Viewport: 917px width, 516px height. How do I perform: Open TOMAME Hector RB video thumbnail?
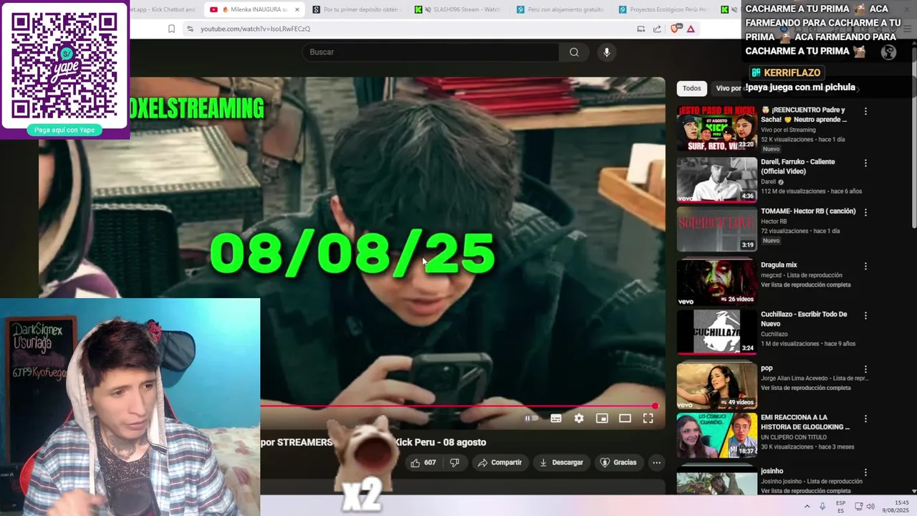(717, 229)
